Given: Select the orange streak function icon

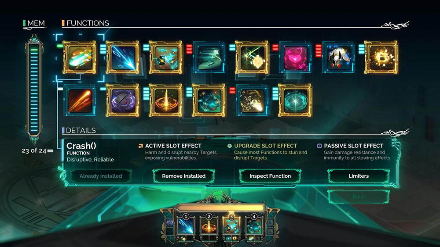Looking at the screenshot, I should tap(80, 100).
